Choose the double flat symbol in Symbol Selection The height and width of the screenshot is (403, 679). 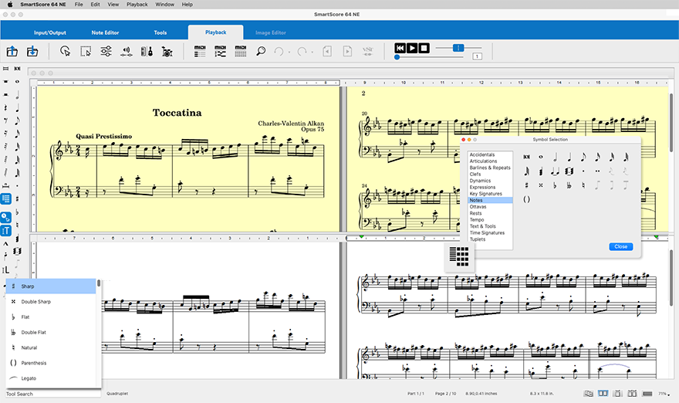pyautogui.click(x=569, y=185)
